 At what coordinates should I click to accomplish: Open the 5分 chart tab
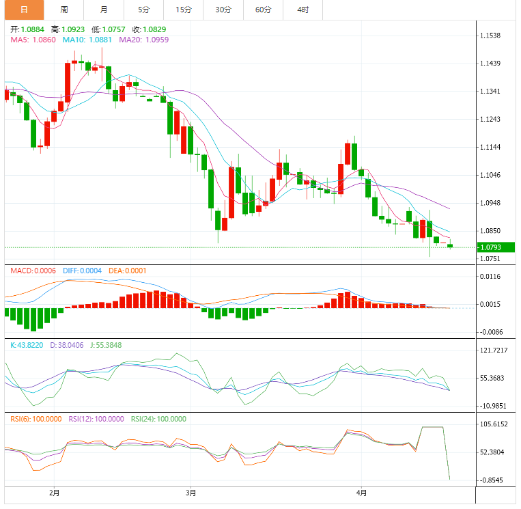point(144,10)
